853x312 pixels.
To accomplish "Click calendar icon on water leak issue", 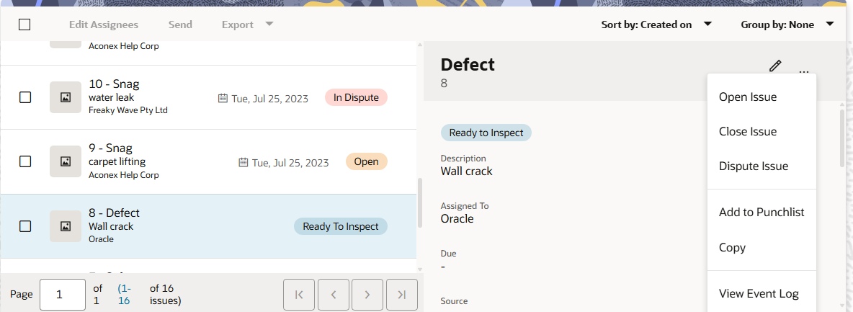I will point(223,98).
